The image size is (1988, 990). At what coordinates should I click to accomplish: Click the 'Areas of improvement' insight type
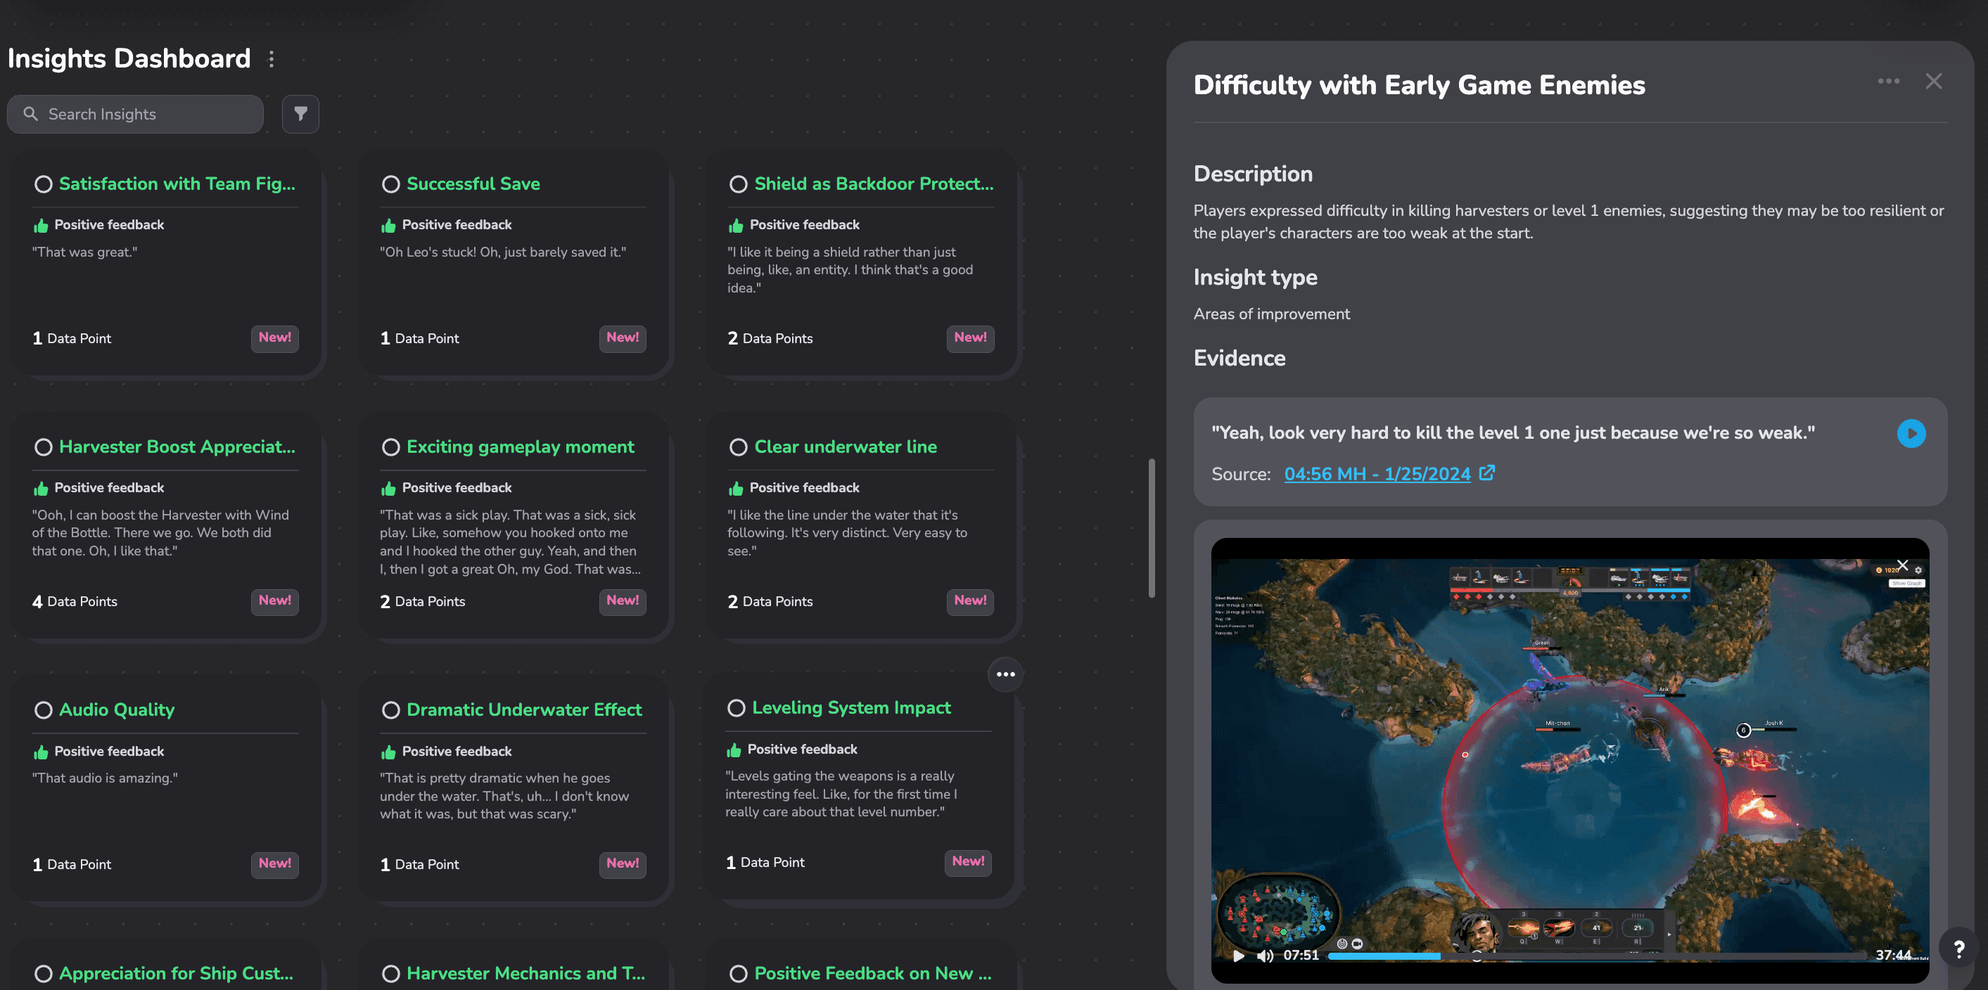pos(1271,314)
